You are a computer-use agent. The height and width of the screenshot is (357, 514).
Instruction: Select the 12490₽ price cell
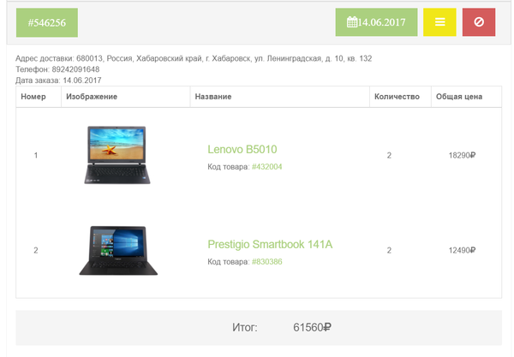462,250
